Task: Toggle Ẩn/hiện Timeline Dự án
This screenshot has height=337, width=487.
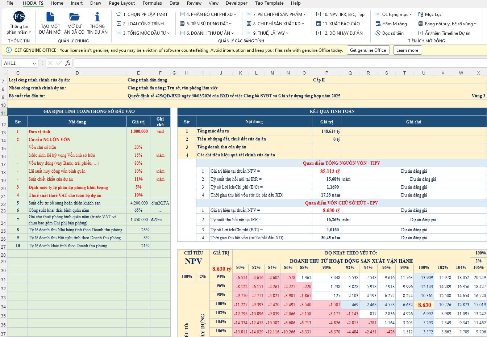Action: coord(444,33)
